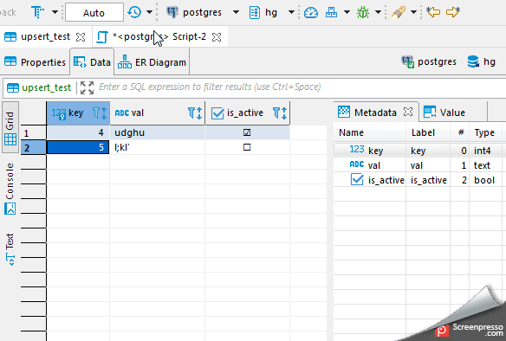This screenshot has width=506, height=341.
Task: Expand the dropdown next to network icon
Action: point(347,12)
